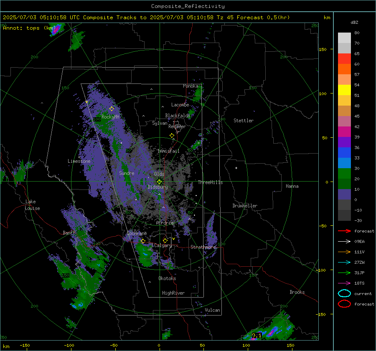Click the yellow radar site marker at Didsbury
Image resolution: width=376 pixels, height=351 pixels.
(x=160, y=182)
